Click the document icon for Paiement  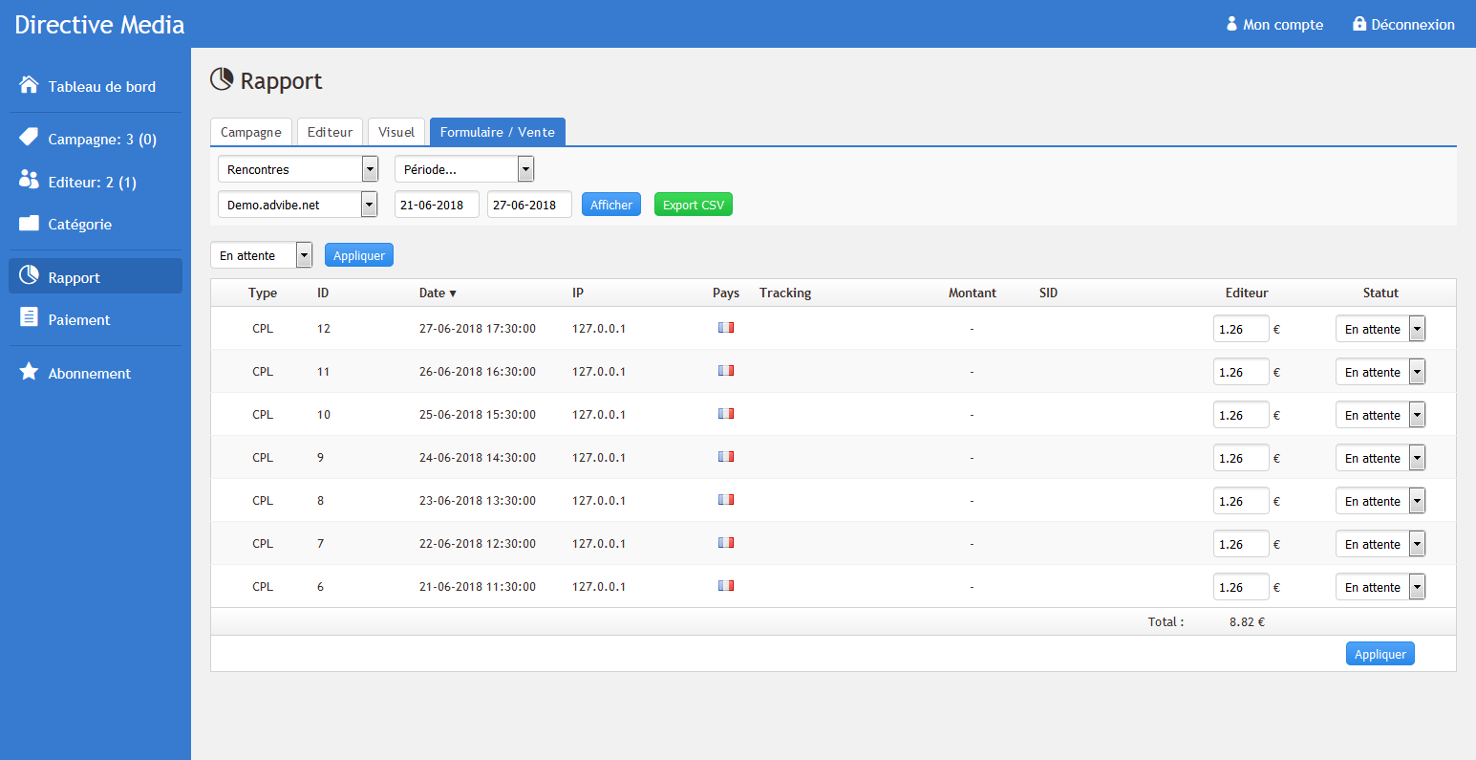tap(29, 318)
